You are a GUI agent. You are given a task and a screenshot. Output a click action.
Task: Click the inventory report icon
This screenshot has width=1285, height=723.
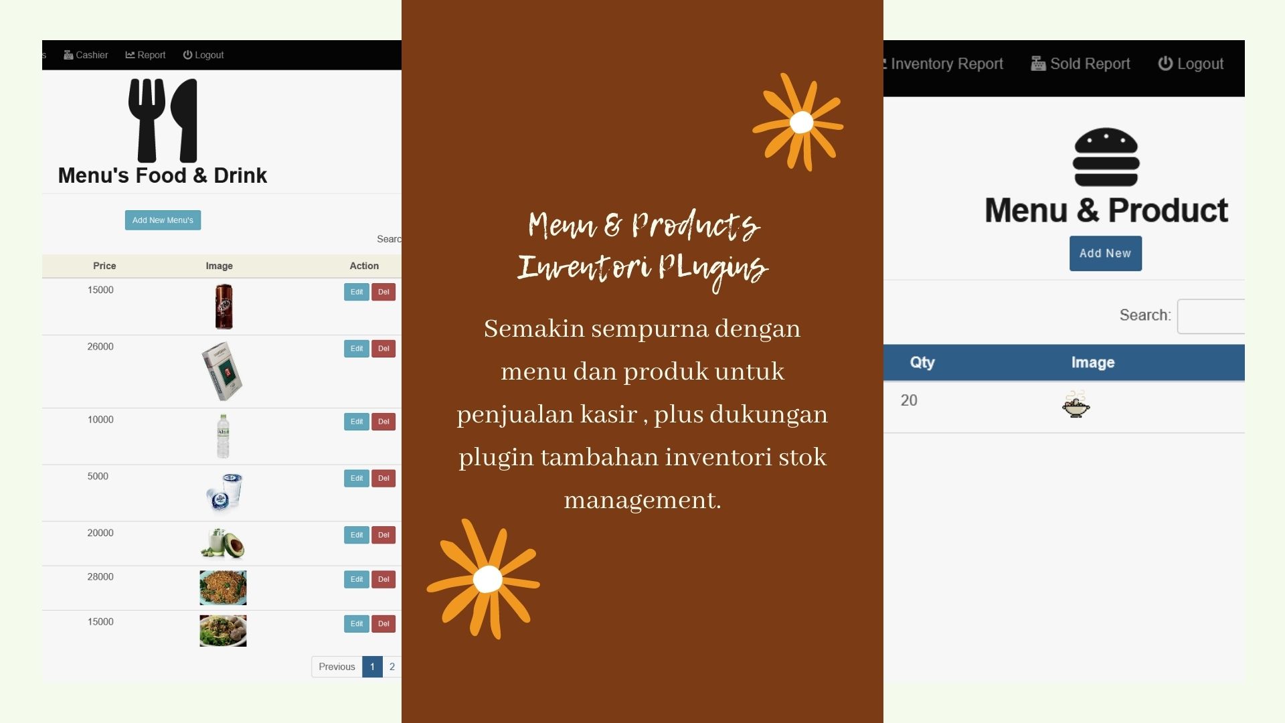pos(883,64)
